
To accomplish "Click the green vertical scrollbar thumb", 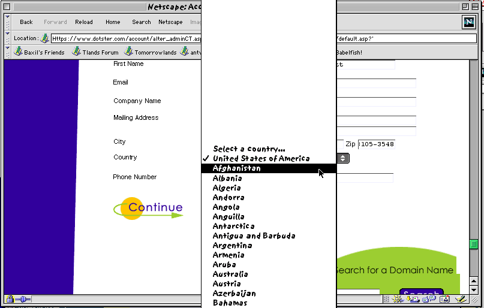I will pos(474,244).
